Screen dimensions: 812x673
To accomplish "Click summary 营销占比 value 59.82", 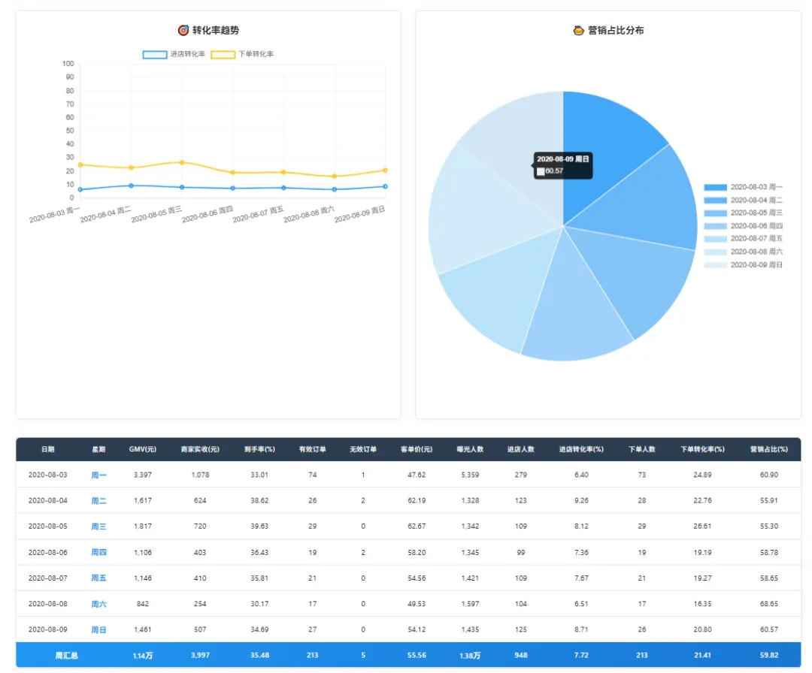I will click(x=769, y=656).
